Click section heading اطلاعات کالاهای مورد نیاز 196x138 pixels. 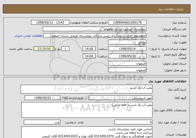[167, 81]
